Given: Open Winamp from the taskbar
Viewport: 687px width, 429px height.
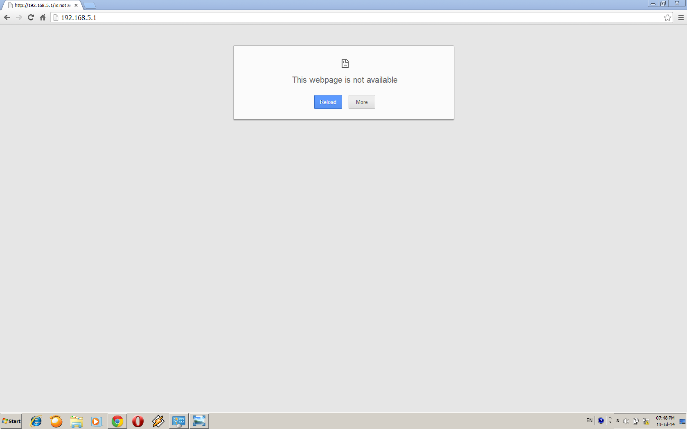Looking at the screenshot, I should [158, 421].
